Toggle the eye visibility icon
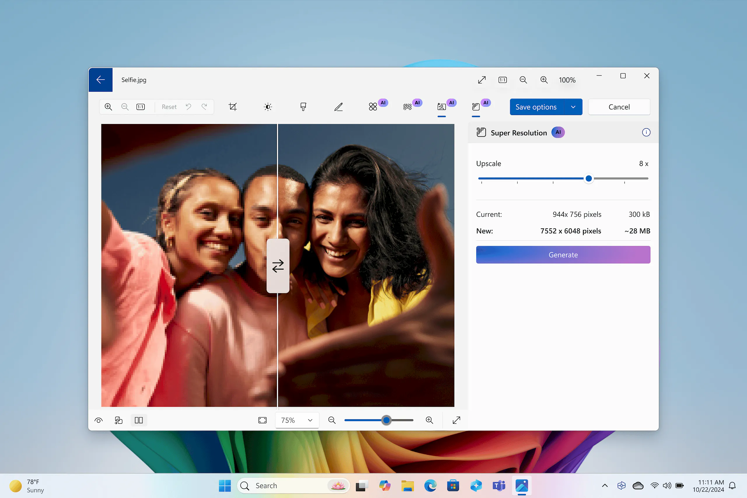This screenshot has width=747, height=498. [x=99, y=420]
